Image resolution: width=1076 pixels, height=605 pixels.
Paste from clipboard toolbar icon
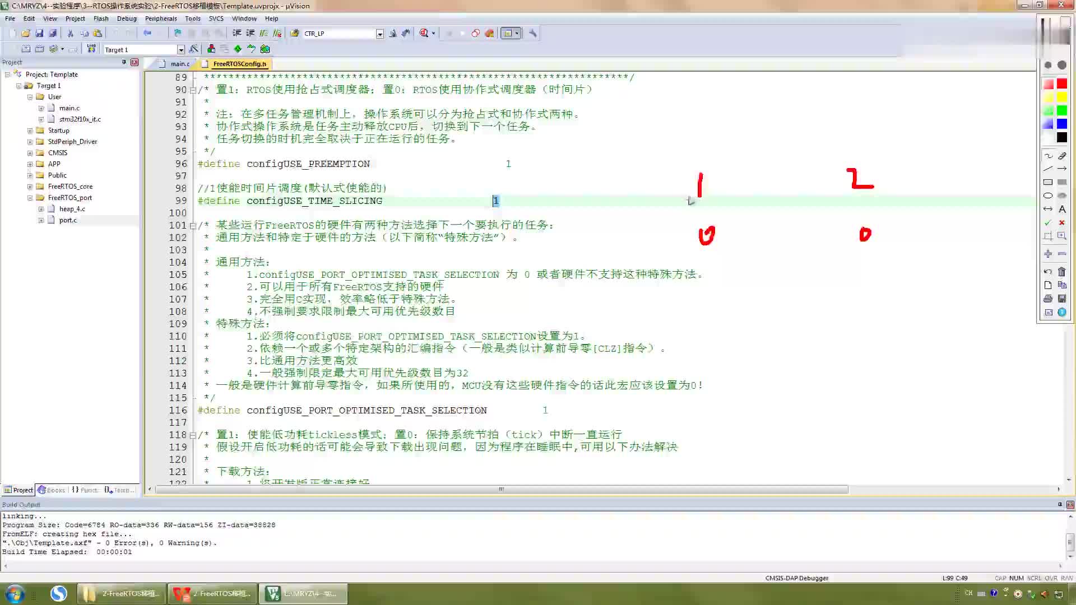point(98,34)
